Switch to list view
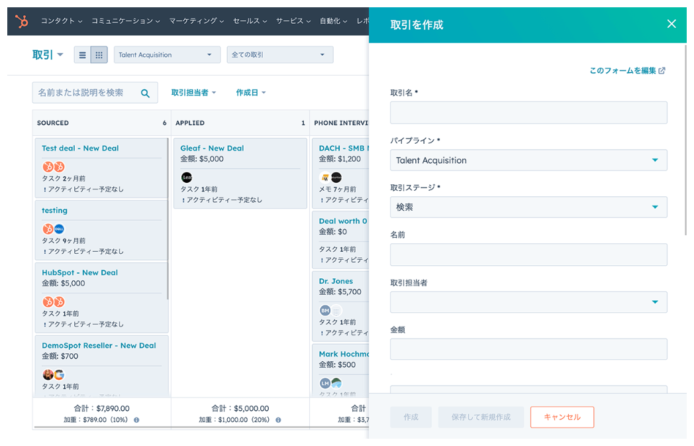 coord(81,54)
